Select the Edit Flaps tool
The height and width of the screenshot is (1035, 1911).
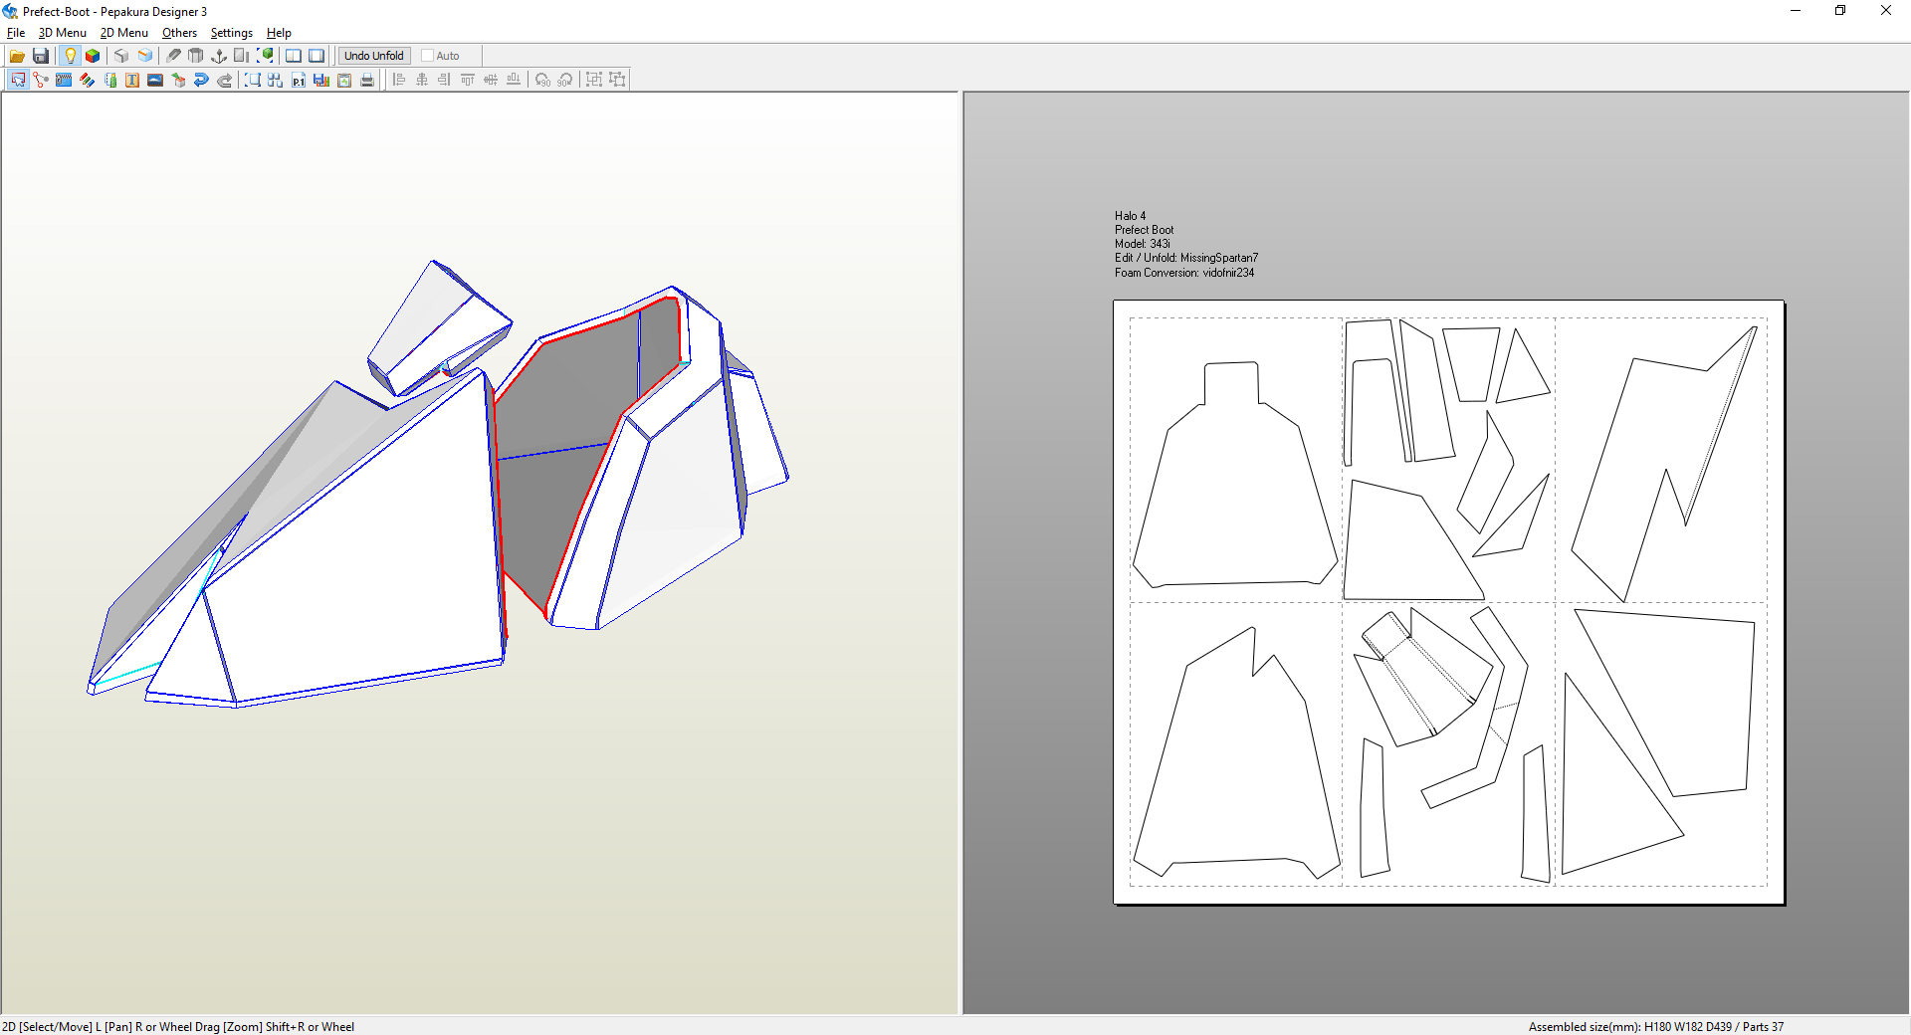pos(64,80)
